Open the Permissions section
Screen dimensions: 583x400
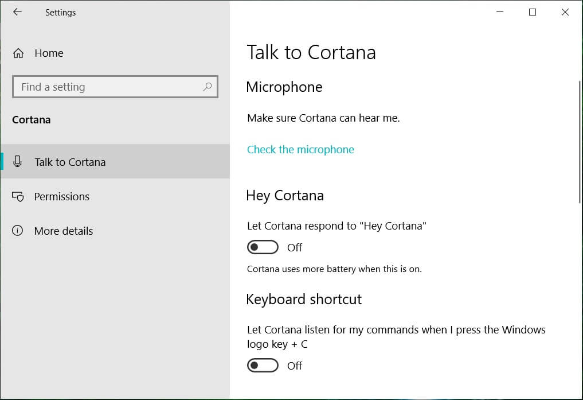(x=62, y=196)
